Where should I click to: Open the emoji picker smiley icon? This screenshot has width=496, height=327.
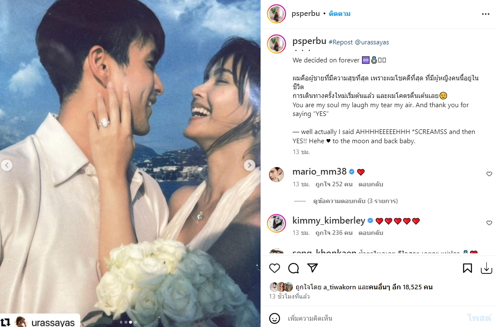pos(274,318)
